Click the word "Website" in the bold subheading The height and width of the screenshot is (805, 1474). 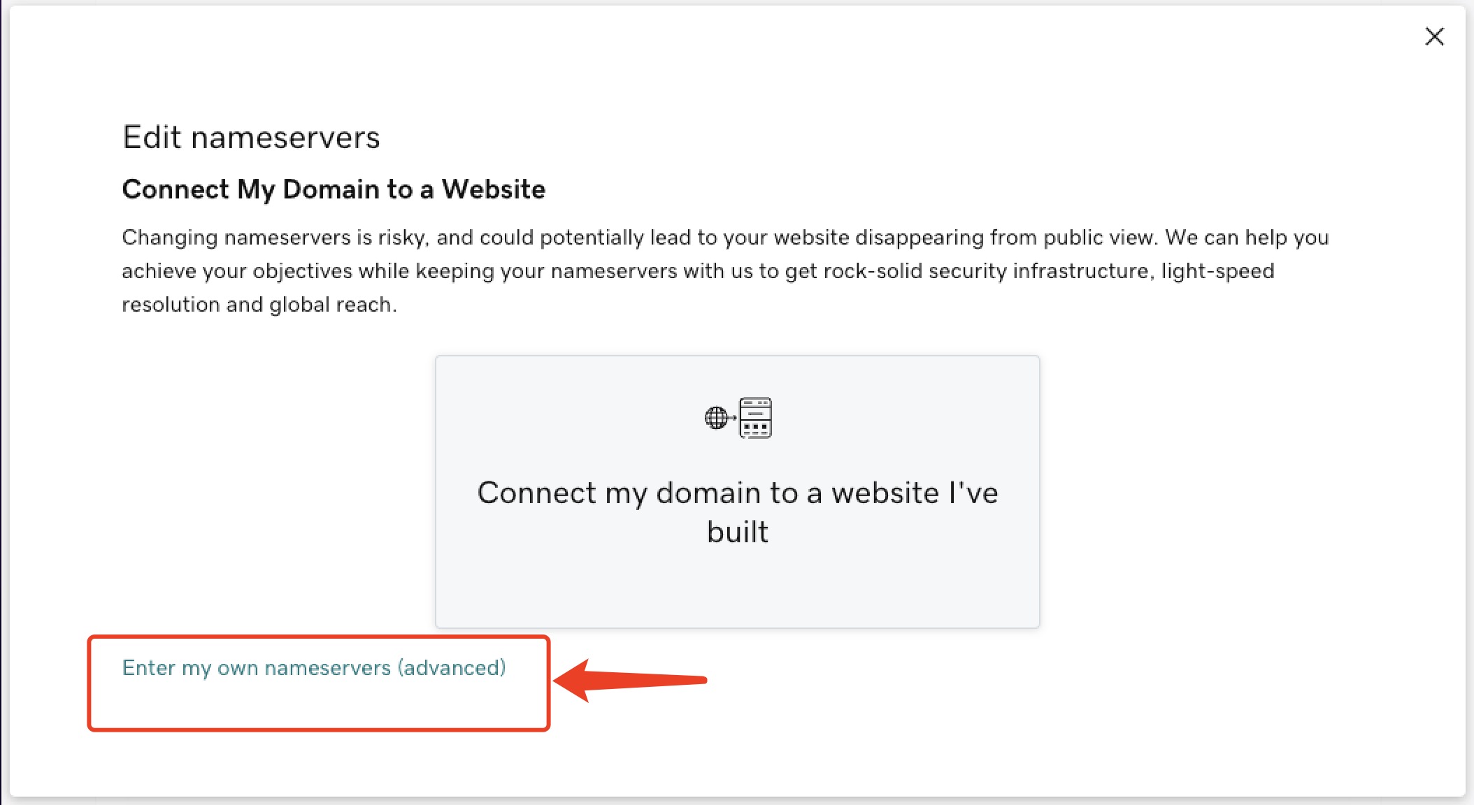[x=494, y=189]
